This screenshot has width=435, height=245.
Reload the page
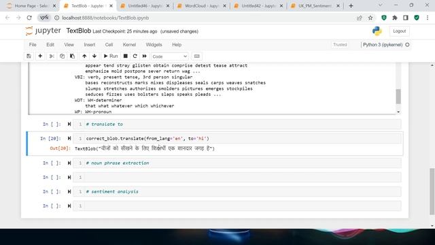[29, 18]
